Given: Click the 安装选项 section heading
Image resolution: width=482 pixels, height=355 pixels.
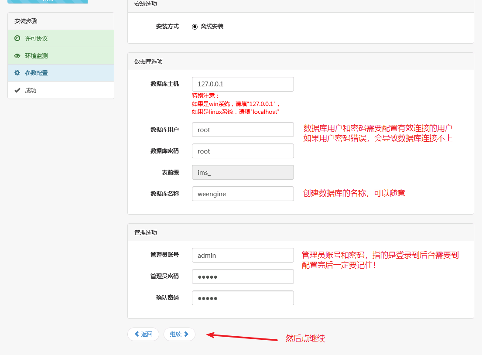Looking at the screenshot, I should (x=146, y=3).
